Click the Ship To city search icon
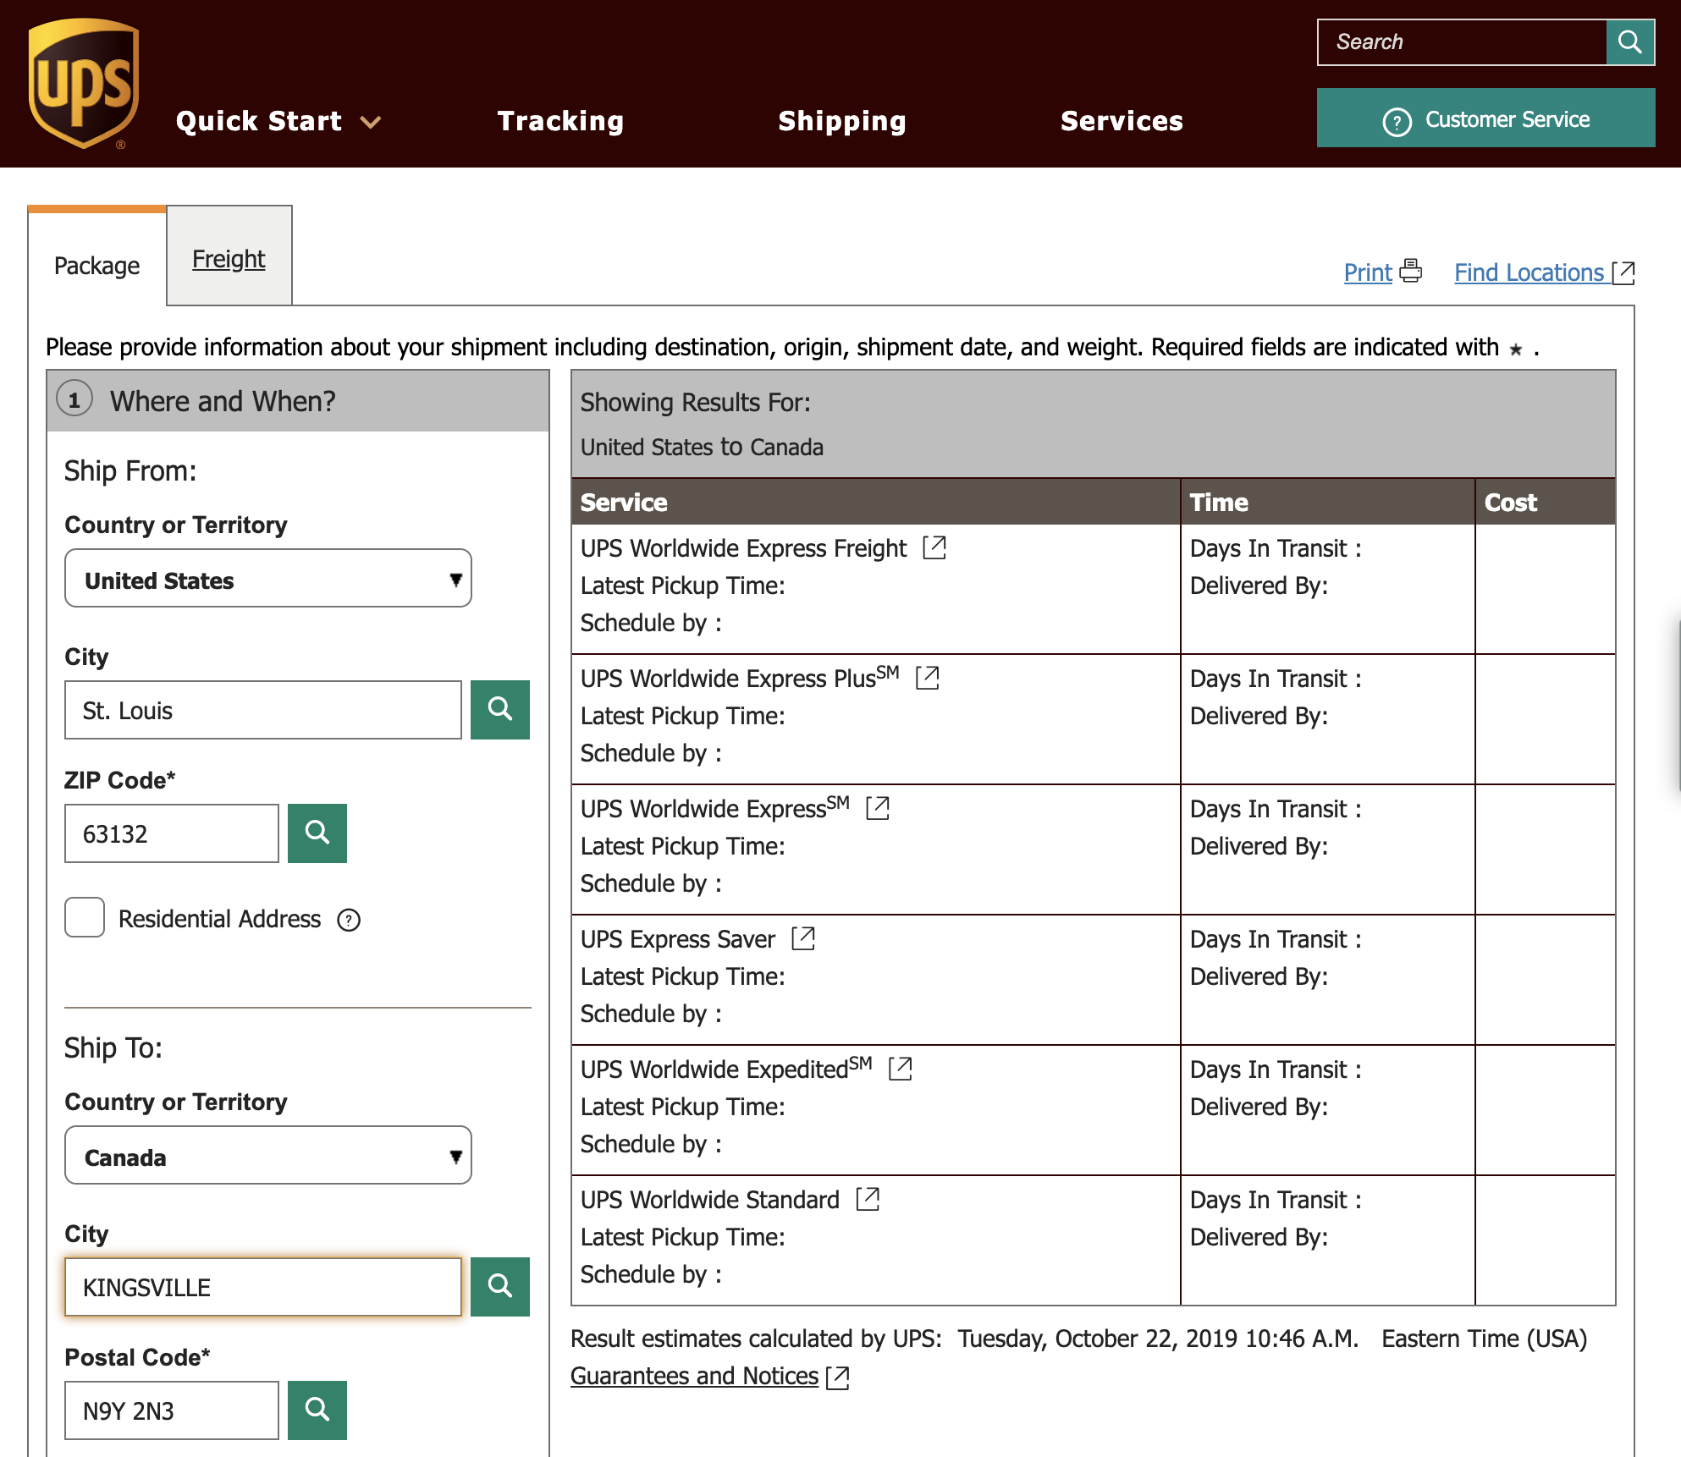The width and height of the screenshot is (1681, 1457). pos(499,1286)
